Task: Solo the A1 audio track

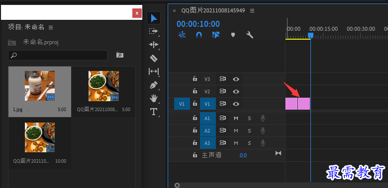Action: pyautogui.click(x=249, y=119)
